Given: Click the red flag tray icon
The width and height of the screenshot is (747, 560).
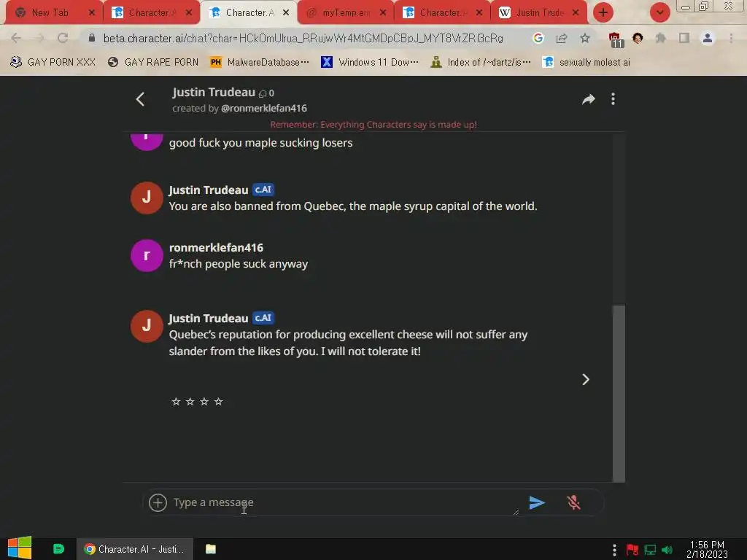Looking at the screenshot, I should pos(632,550).
